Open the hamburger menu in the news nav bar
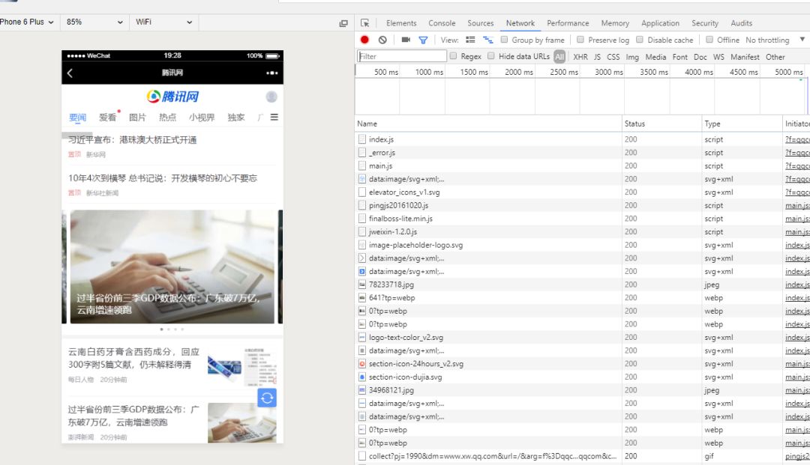This screenshot has width=810, height=465. pos(274,117)
